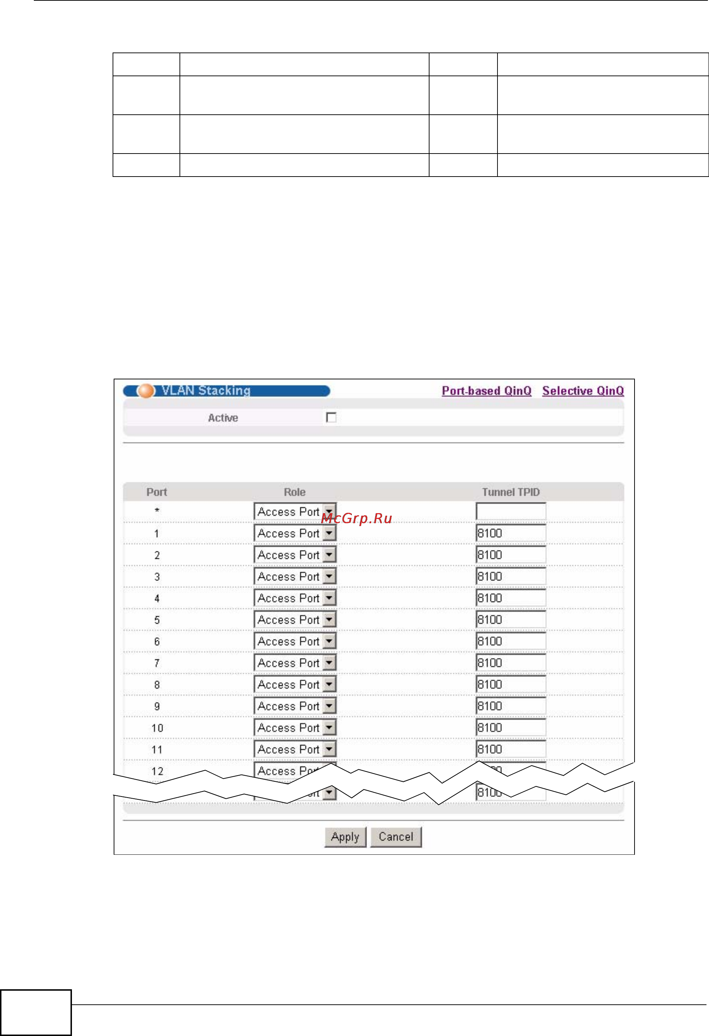Click the Tunnel TPID field for port 9

511,706
